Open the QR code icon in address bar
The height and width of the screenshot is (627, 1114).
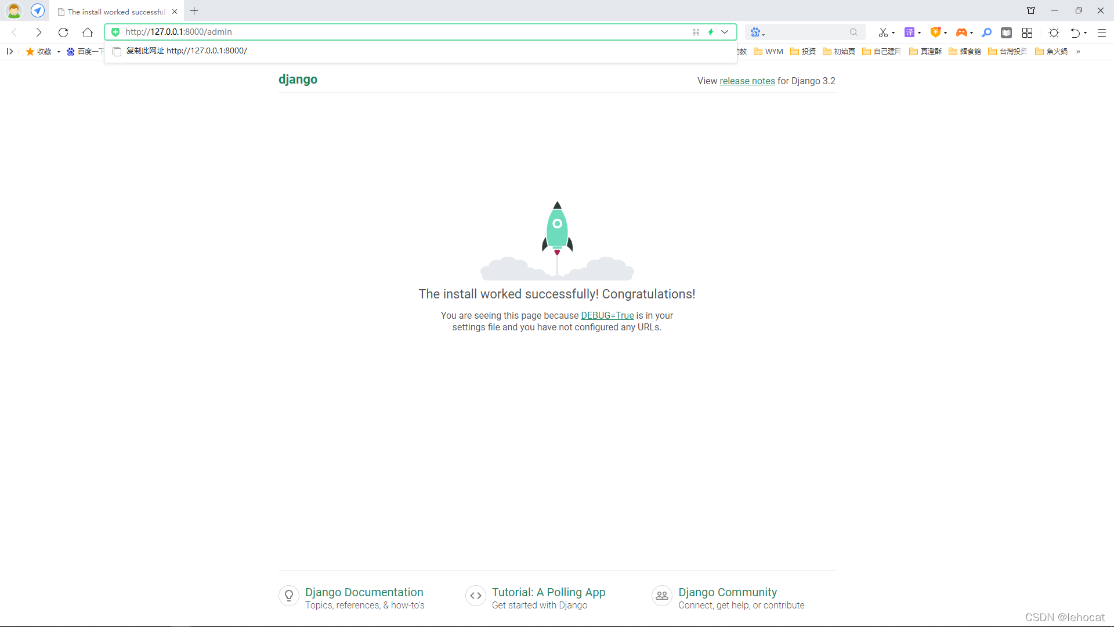coord(696,32)
